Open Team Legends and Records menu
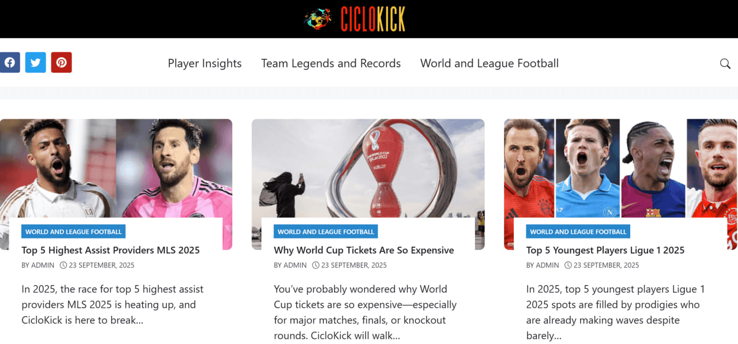This screenshot has height=344, width=738. pos(331,63)
